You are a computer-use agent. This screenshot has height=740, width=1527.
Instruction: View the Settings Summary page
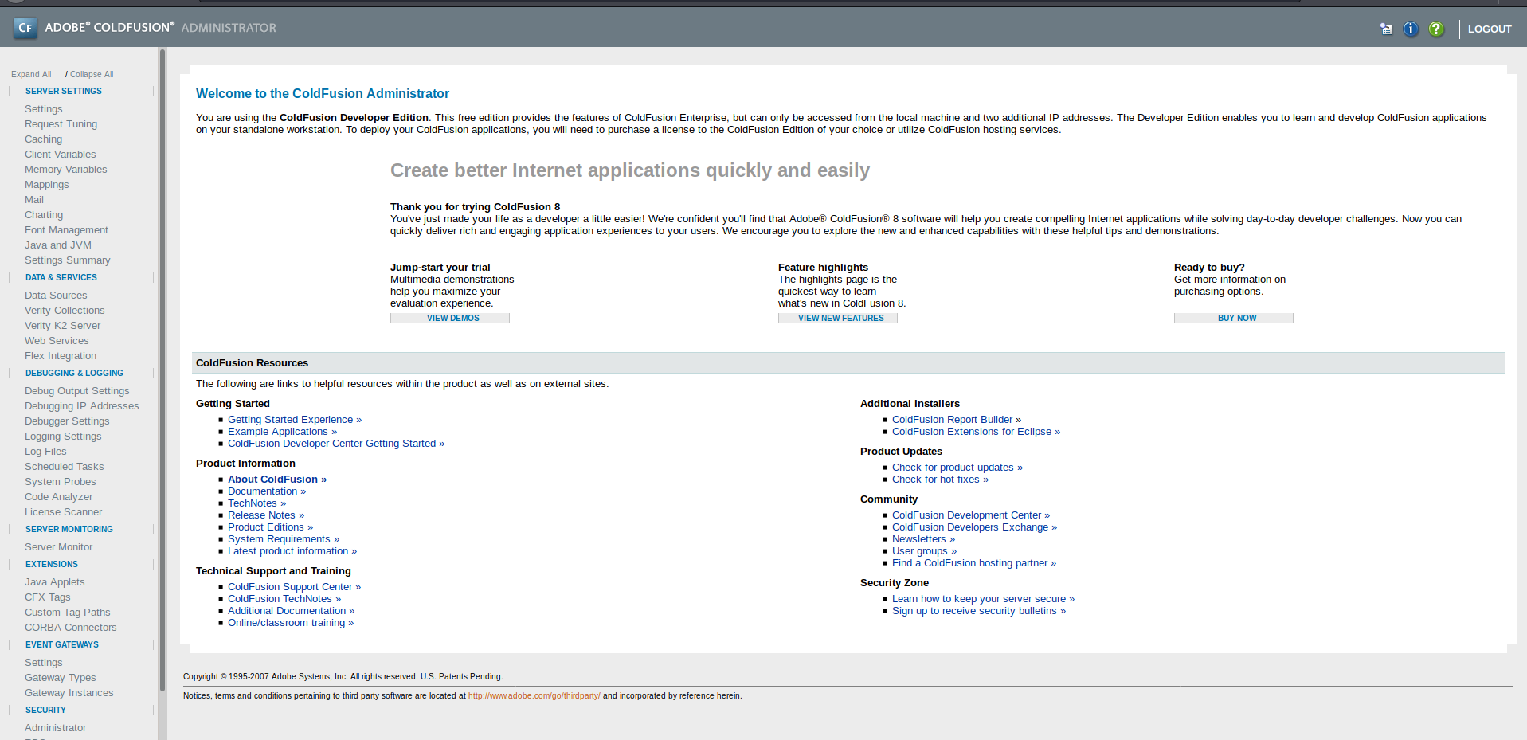coord(68,260)
